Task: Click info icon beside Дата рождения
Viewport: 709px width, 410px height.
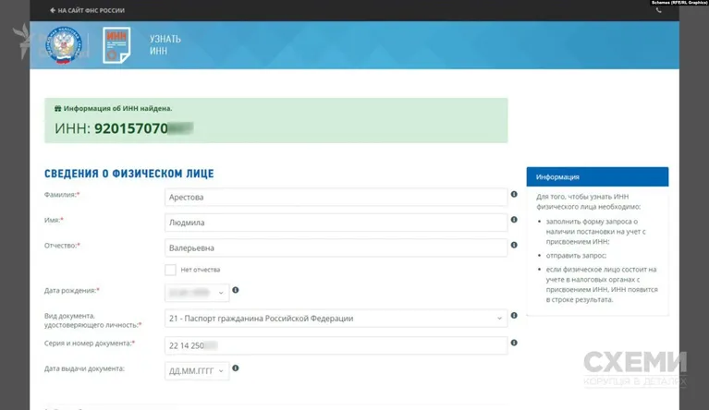Action: (x=236, y=290)
